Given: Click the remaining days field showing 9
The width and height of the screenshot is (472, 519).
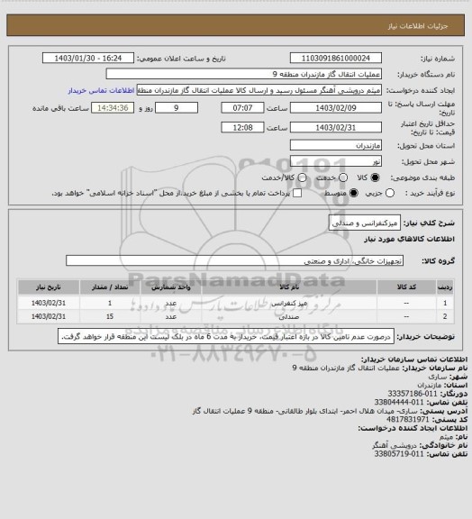Looking at the screenshot, I should (x=177, y=108).
